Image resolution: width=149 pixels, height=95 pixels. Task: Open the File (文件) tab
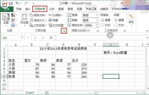pyautogui.click(x=7, y=9)
